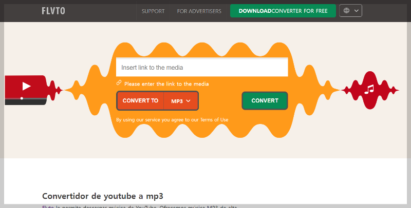Viewport: 411px width, 208px height.
Task: Expand the MP3 format dropdown
Action: tap(181, 101)
